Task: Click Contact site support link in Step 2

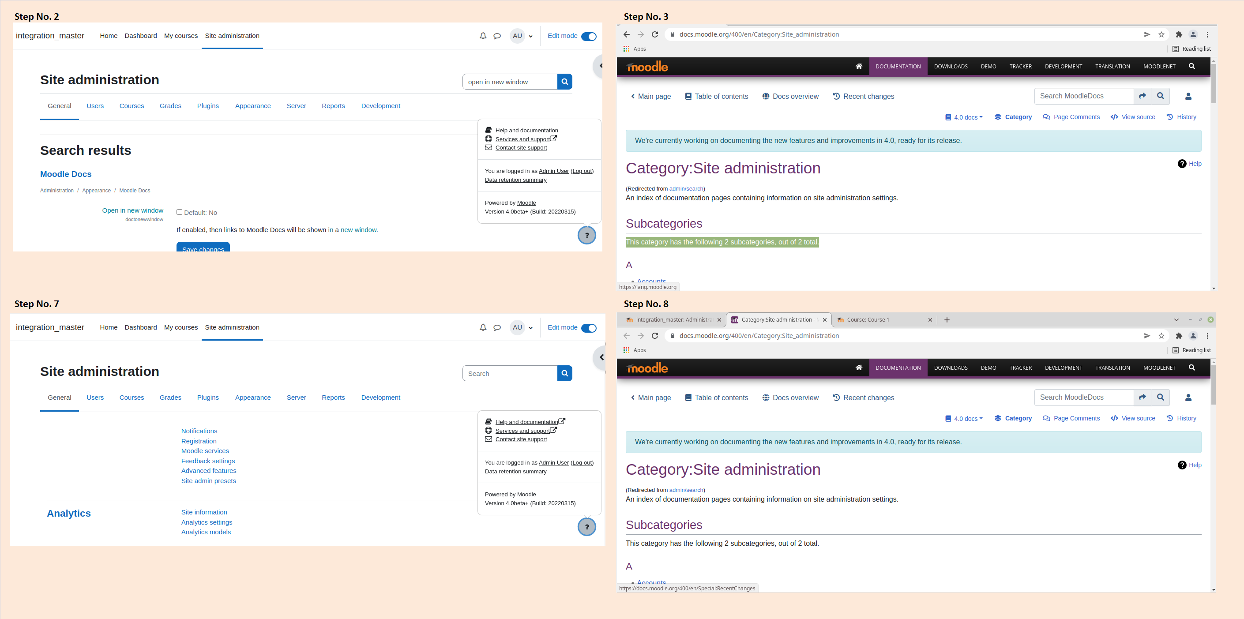Action: [x=521, y=148]
